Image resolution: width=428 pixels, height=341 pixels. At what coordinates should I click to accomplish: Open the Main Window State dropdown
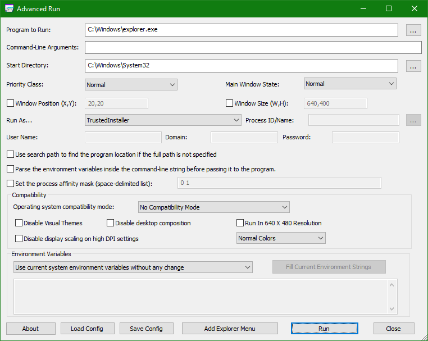(x=350, y=84)
